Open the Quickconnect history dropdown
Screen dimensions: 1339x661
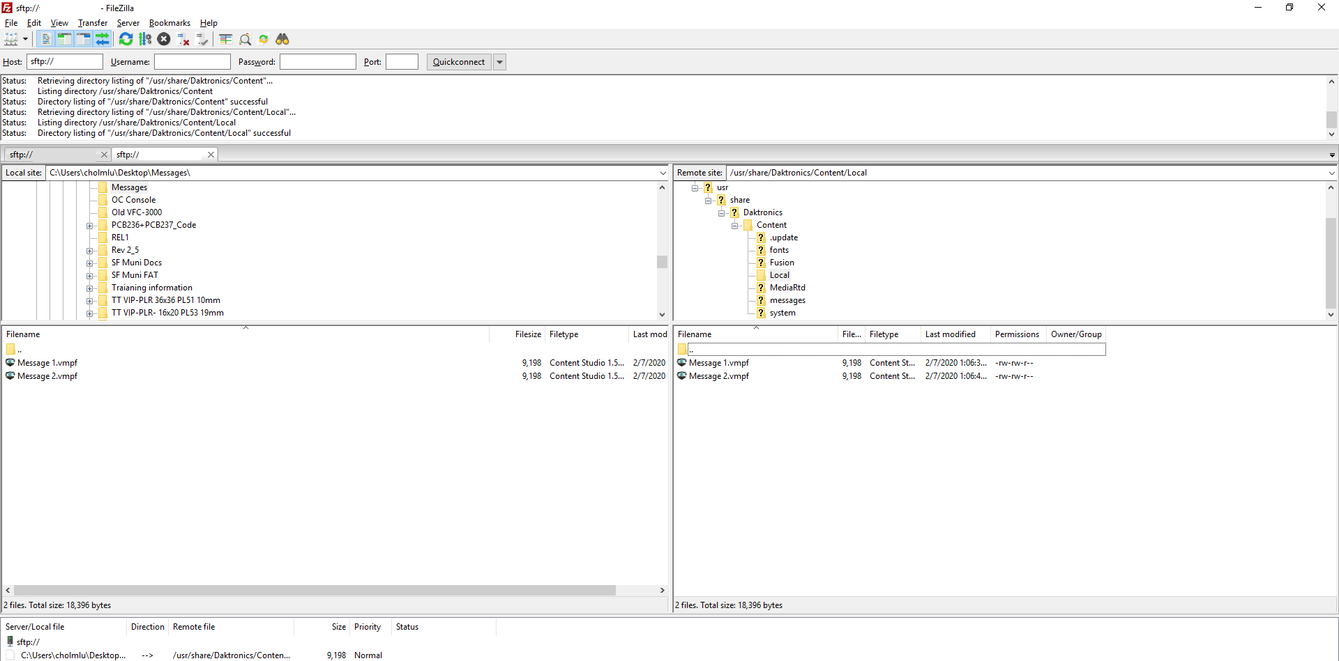pos(499,62)
